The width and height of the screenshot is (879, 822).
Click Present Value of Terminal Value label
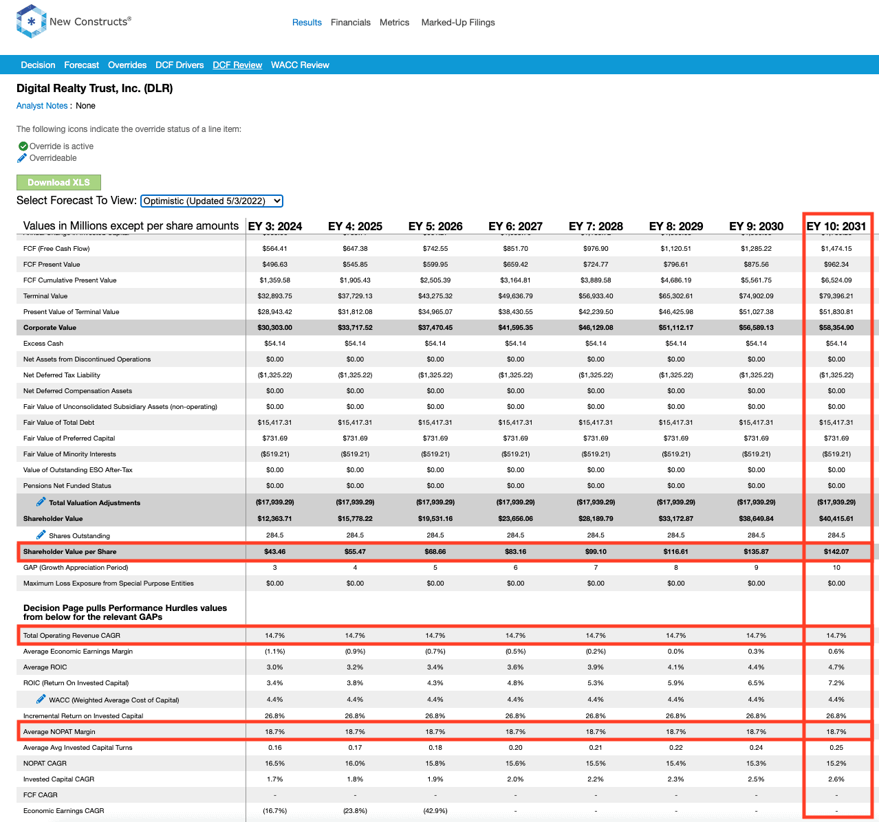(72, 312)
